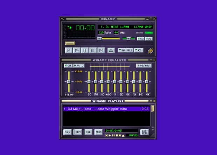Open the main menu icon in Winamp title bar
The image size is (217, 155).
tap(63, 19)
